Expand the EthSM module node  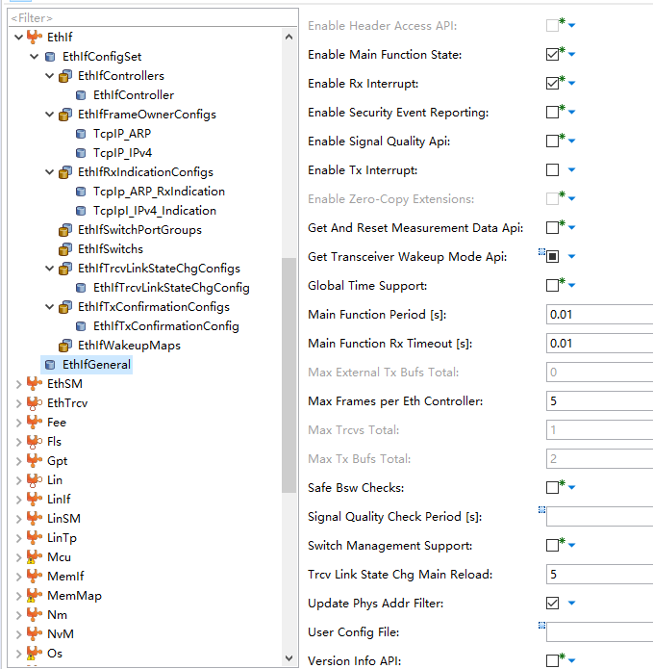pyautogui.click(x=18, y=384)
